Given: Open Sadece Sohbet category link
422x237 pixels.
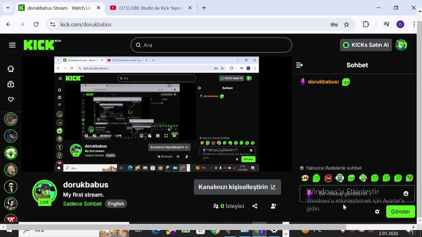Looking at the screenshot, I should [x=82, y=204].
